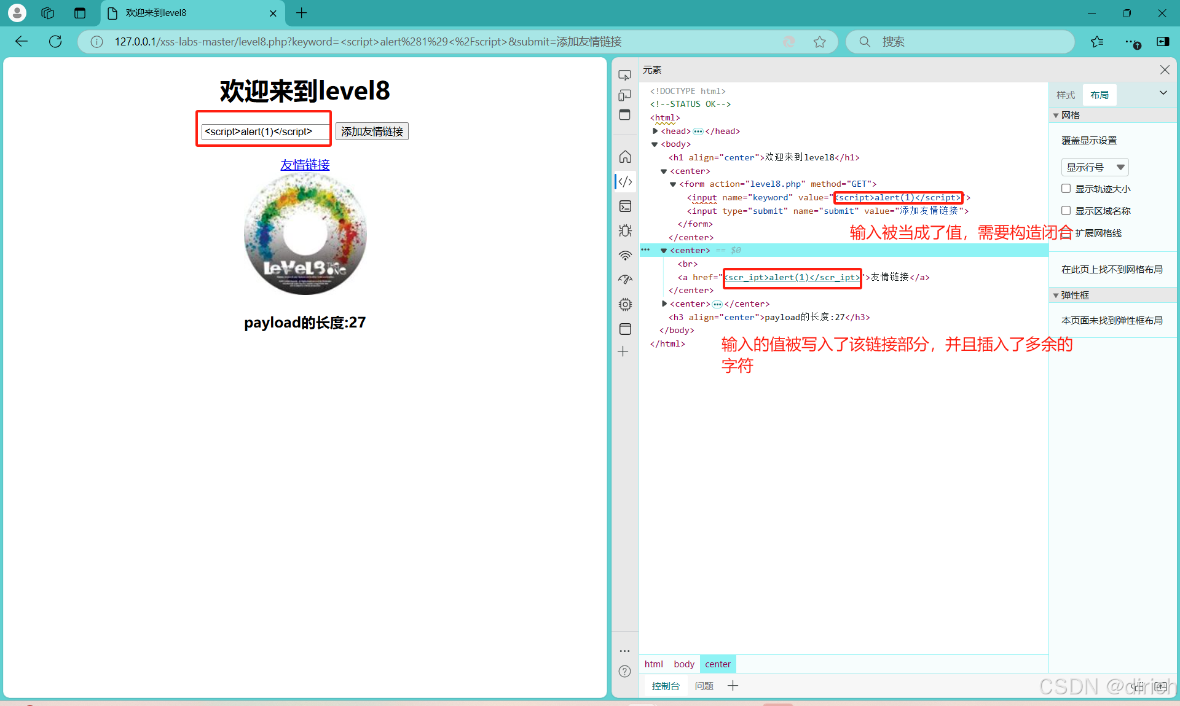
Task: Switch to the 样式 tab
Action: [x=1066, y=95]
